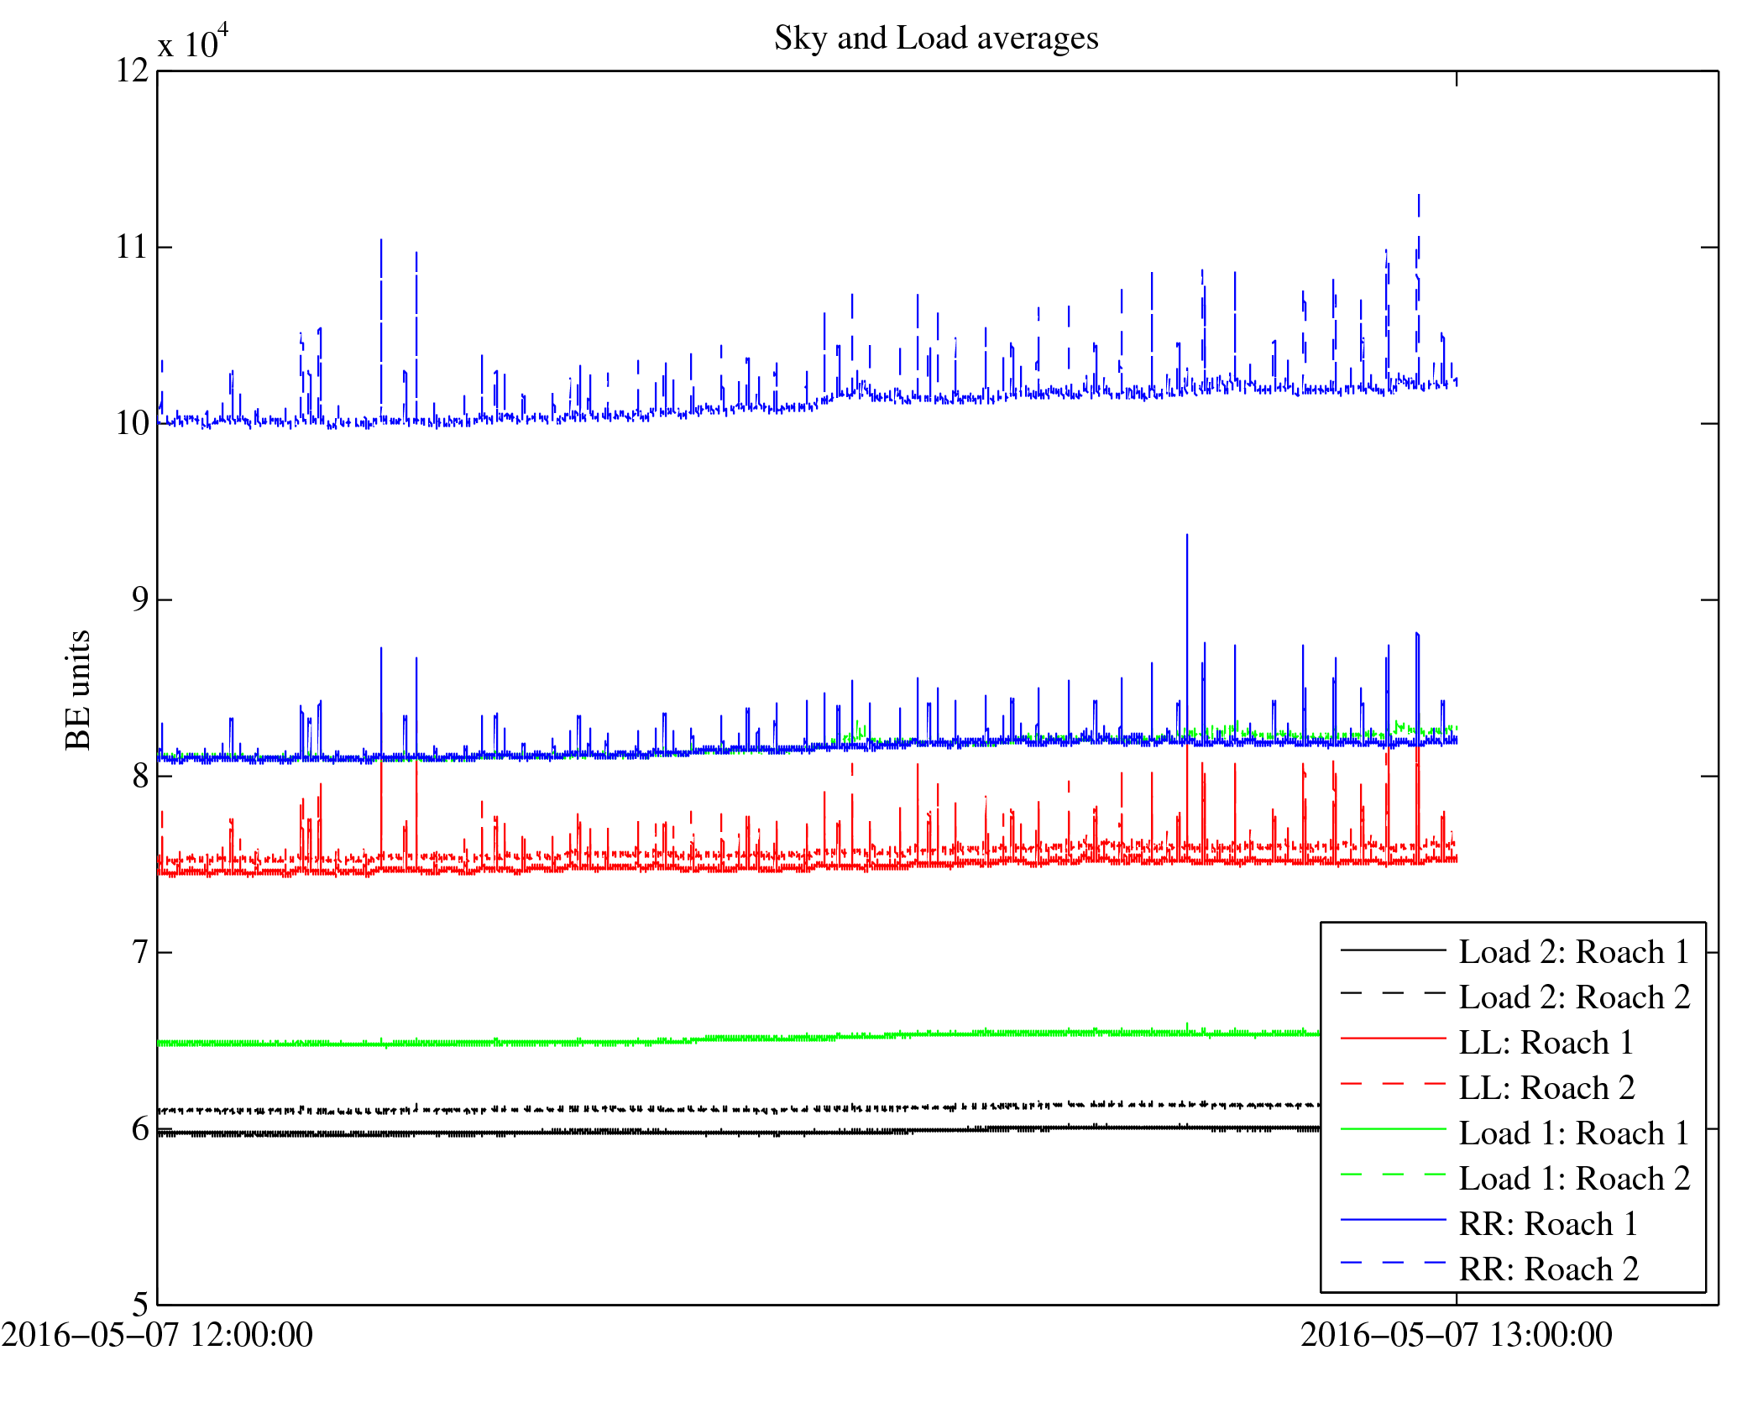Click the '2016-05-07 13:00:00' x-axis label
Viewport: 1742px width, 1413px height.
[x=1456, y=1335]
